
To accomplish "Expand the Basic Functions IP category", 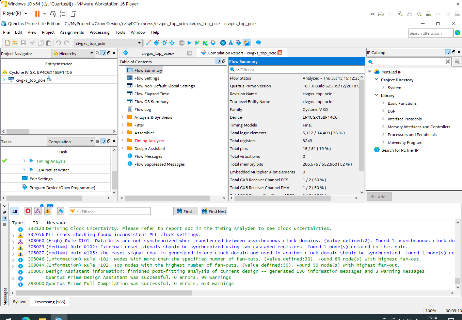I will pos(383,103).
